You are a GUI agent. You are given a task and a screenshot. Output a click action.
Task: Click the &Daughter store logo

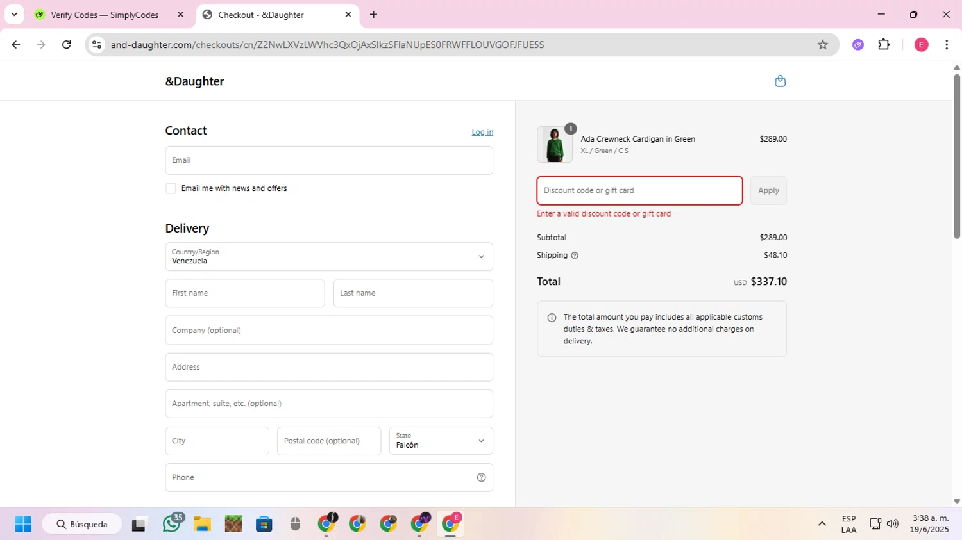(195, 81)
